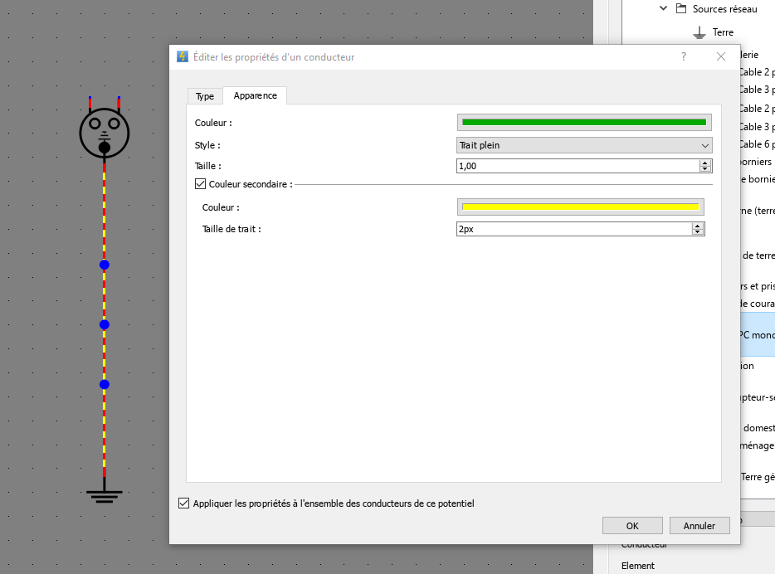Select the Apparence tab
Screen dimensions: 775x574
click(x=255, y=95)
